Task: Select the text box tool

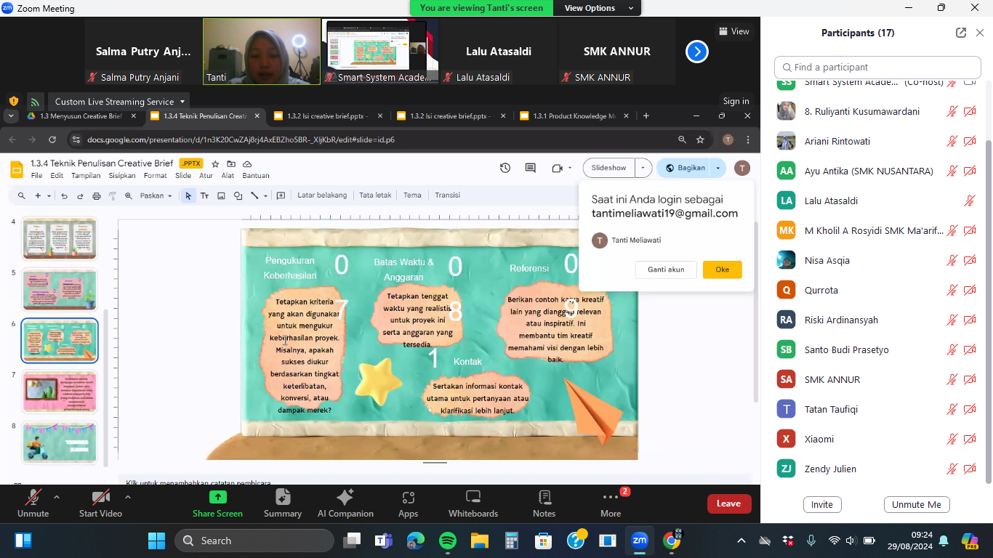Action: point(204,195)
